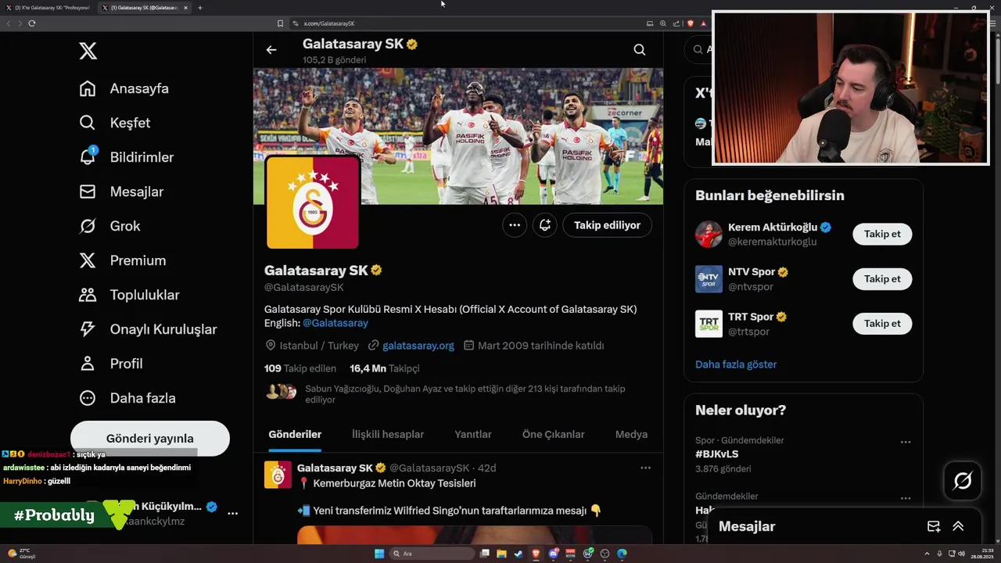Open Steam from taskbar
Image resolution: width=1001 pixels, height=563 pixels.
[518, 554]
